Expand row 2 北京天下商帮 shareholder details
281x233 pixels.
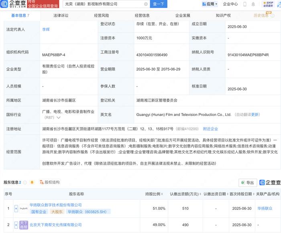(16, 225)
